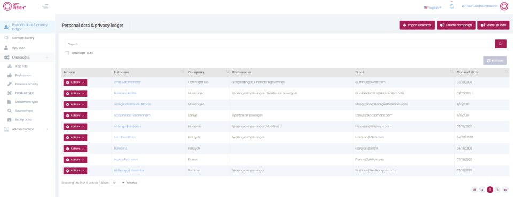Open Actions dropdown for Bombina Actitis row
This screenshot has height=197, width=513.
click(75, 93)
